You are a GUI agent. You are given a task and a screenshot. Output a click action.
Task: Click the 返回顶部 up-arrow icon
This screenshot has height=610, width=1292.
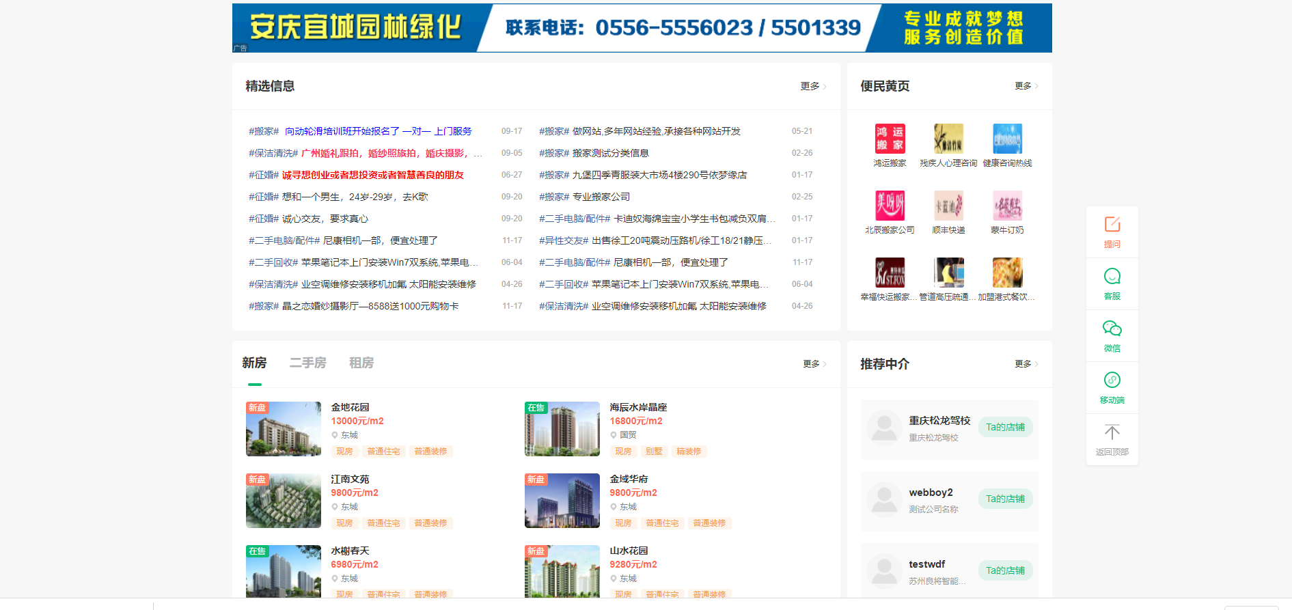pos(1112,432)
